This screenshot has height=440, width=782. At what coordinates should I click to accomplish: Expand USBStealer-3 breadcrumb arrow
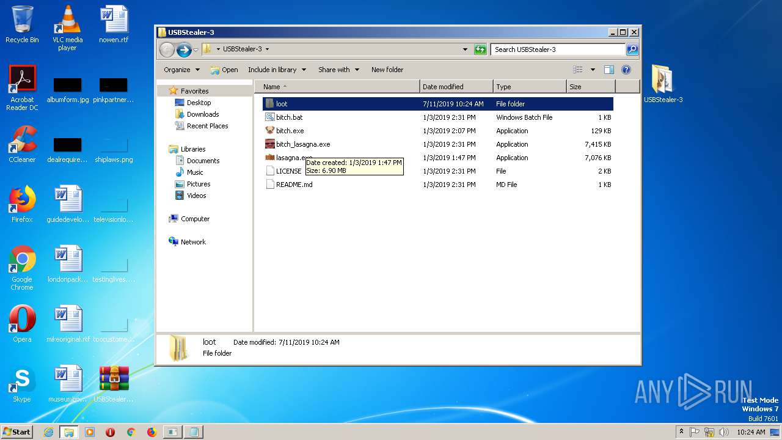267,50
